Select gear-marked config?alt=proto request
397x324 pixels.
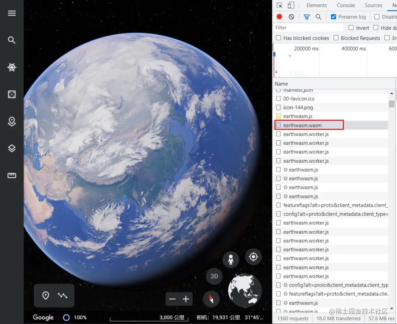331,285
